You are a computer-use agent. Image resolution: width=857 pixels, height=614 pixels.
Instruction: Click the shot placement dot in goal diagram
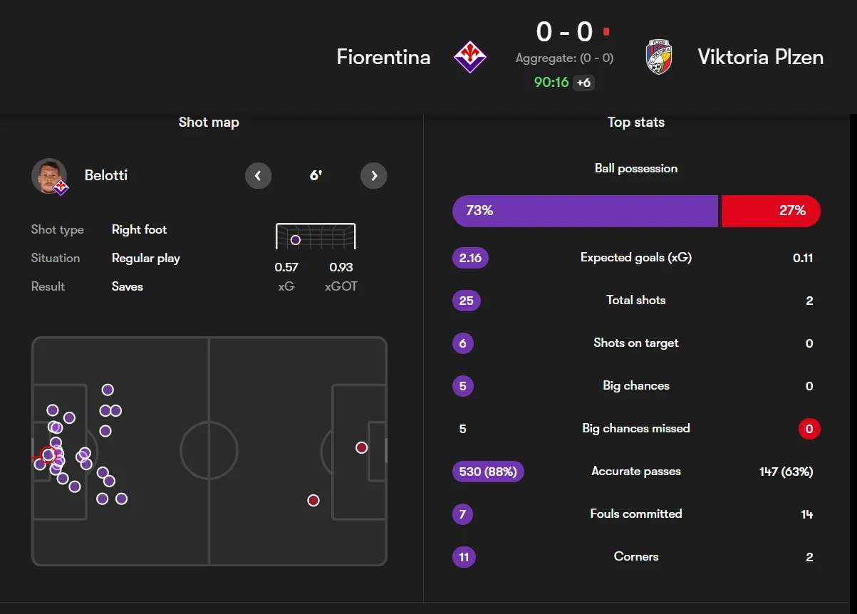point(296,240)
